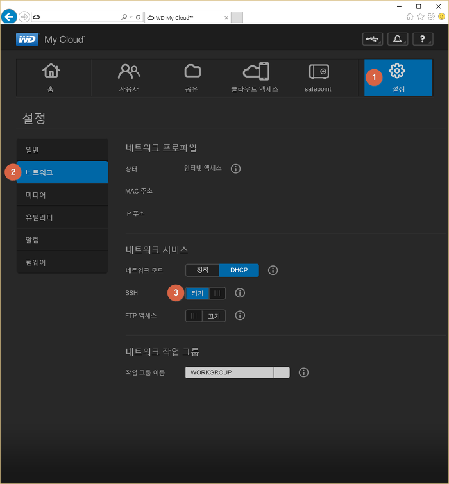
Task: Open the address bar dropdown arrow
Action: (x=131, y=17)
